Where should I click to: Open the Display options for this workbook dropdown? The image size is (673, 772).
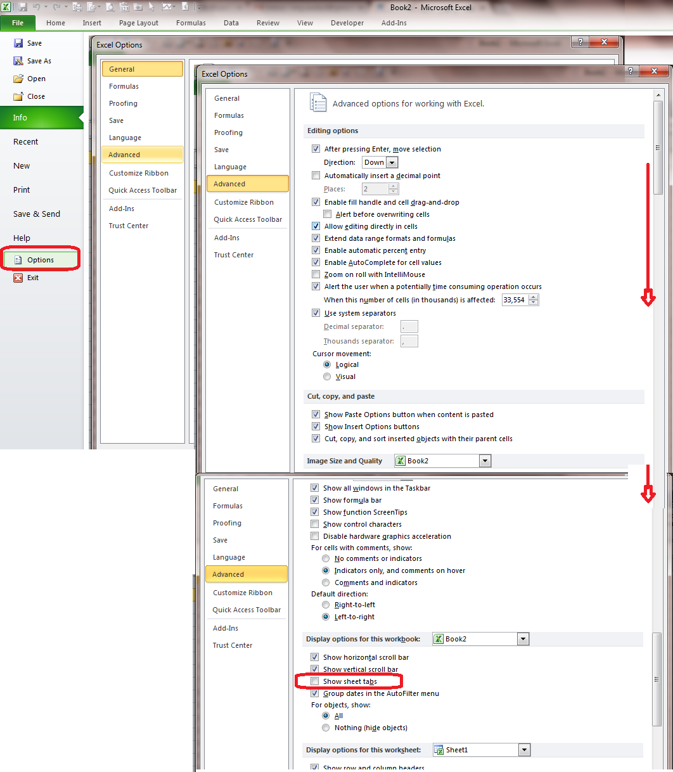click(x=523, y=639)
